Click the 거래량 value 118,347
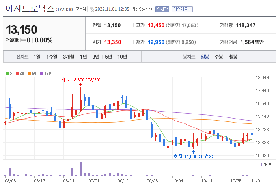The height and width of the screenshot is (187, 276). tap(246, 25)
